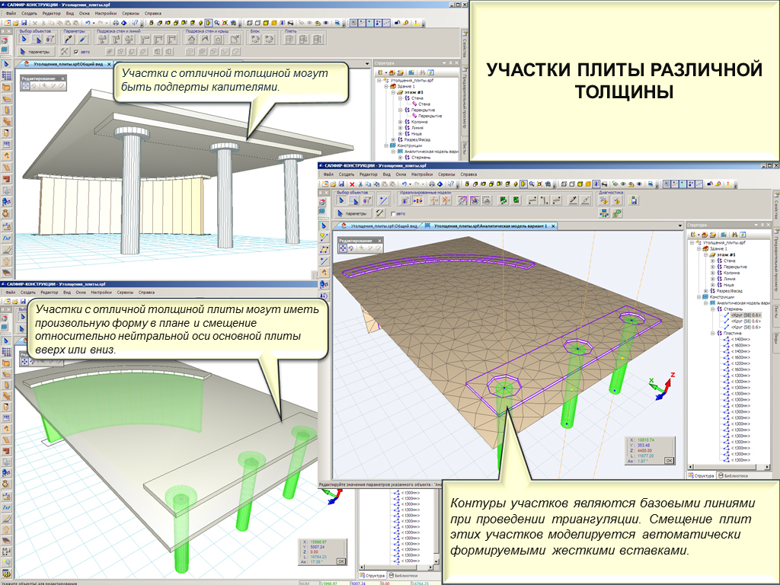Expand the Колонна node in top structure tree
This screenshot has width=780, height=585.
pos(400,121)
